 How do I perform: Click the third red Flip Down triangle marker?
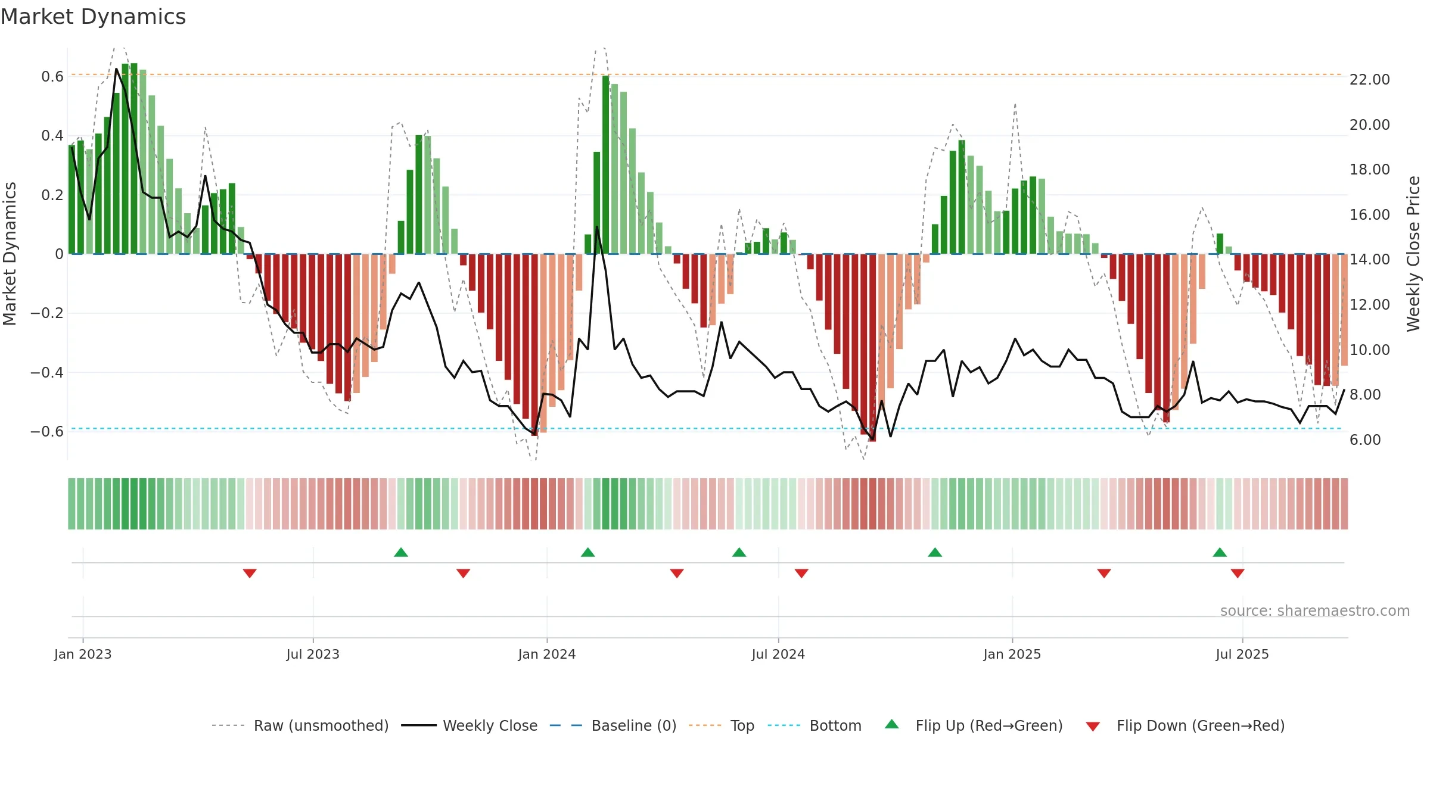(677, 573)
